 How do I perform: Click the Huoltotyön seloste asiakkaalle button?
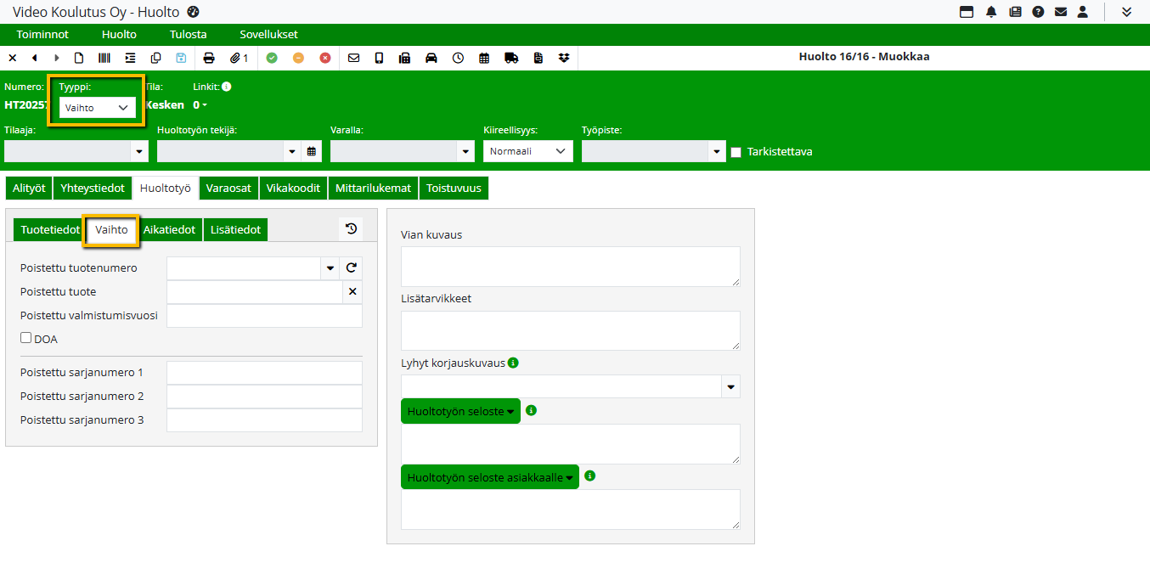tap(489, 477)
